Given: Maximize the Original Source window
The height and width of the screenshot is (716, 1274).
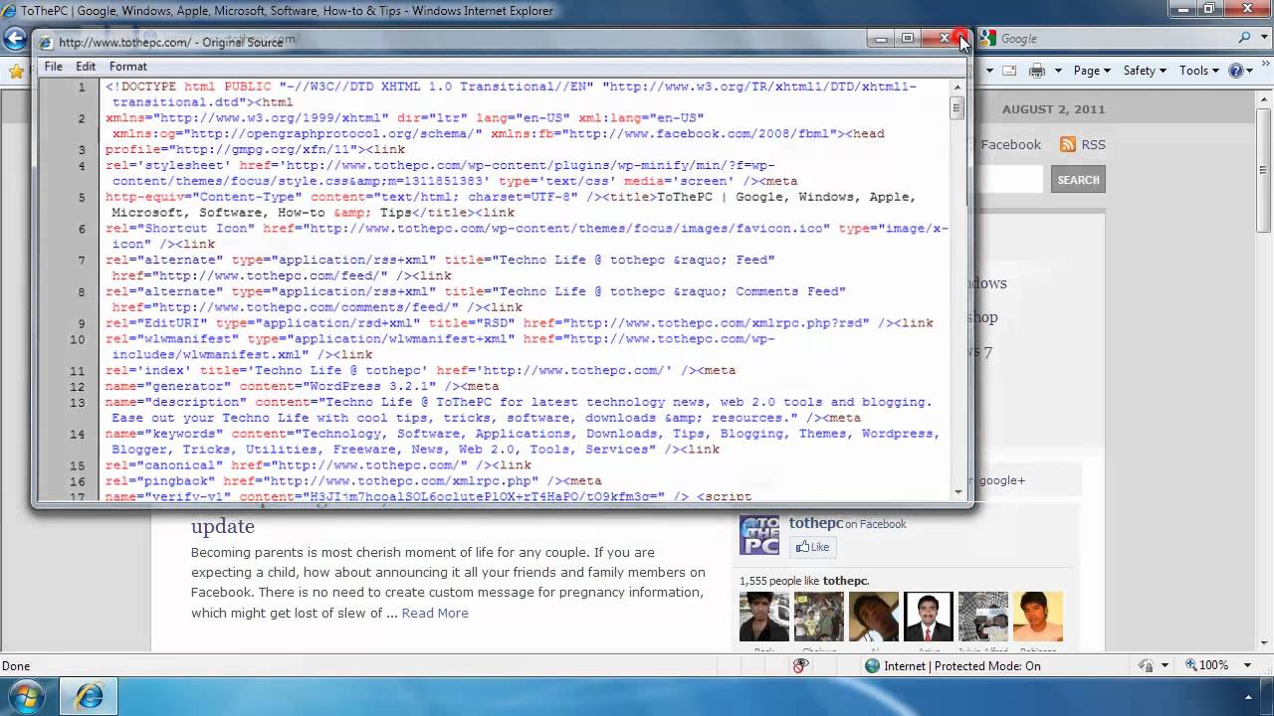Looking at the screenshot, I should click(908, 39).
